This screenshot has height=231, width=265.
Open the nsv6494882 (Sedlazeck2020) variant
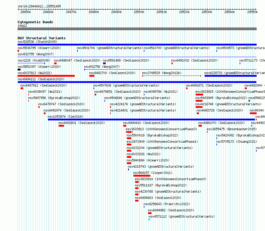point(171,210)
